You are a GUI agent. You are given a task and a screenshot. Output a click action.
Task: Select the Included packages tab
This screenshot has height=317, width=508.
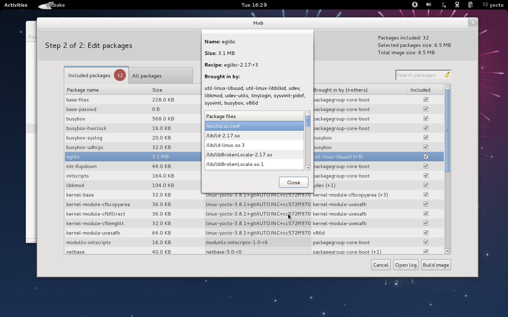[89, 75]
